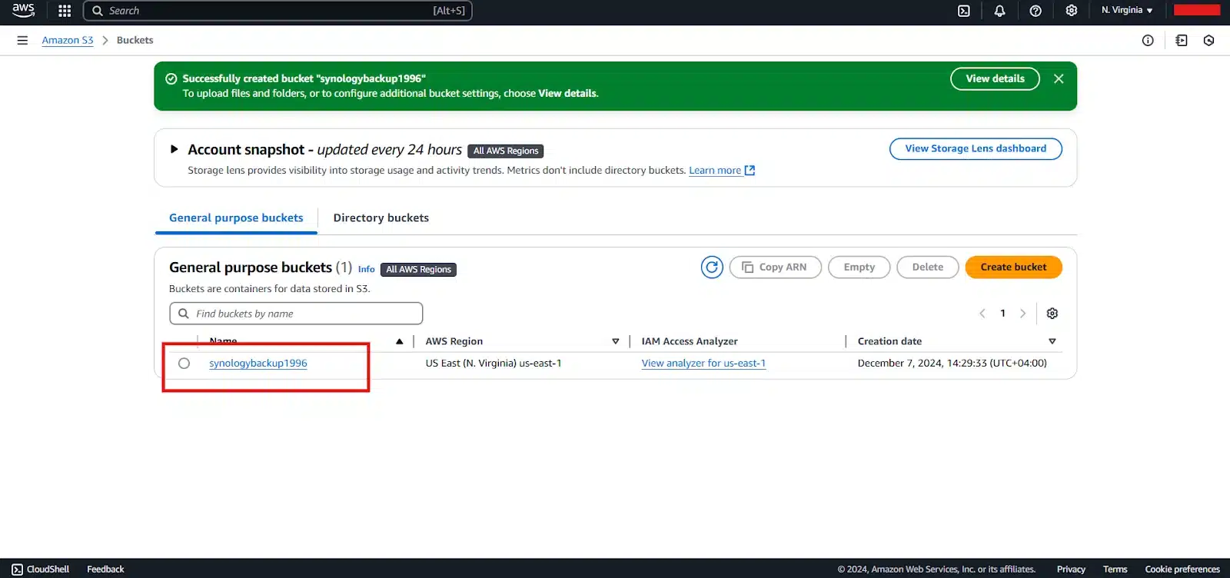
Task: Open the notifications bell
Action: tap(999, 11)
